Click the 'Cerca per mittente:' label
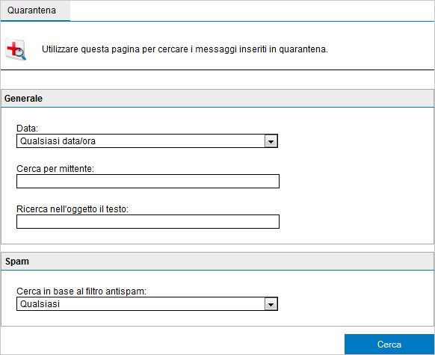 tap(55, 169)
